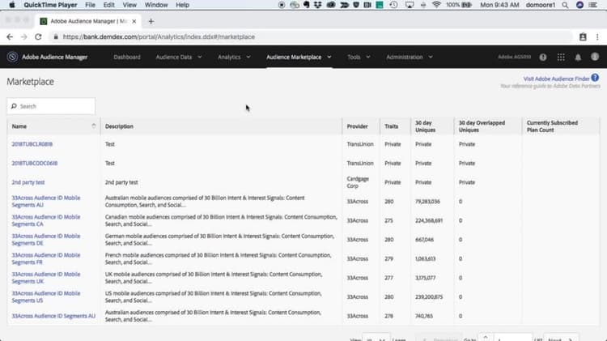This screenshot has height=341, width=607.
Task: Open the 2nd party test feed link
Action: [28, 182]
